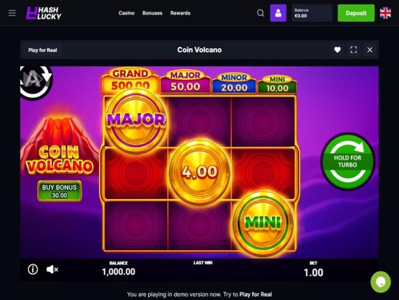
Task: Open the Casino menu
Action: [x=126, y=13]
